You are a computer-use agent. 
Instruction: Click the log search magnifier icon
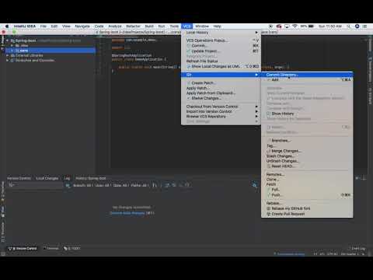point(255,185)
